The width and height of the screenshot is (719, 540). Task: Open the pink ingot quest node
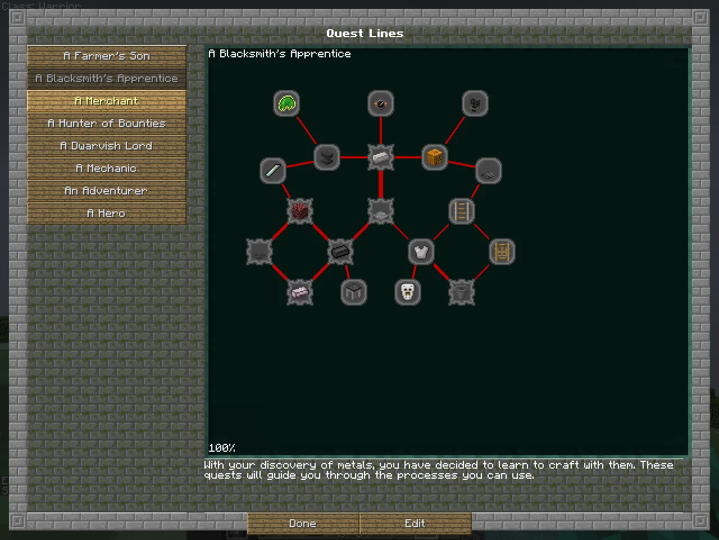(300, 292)
